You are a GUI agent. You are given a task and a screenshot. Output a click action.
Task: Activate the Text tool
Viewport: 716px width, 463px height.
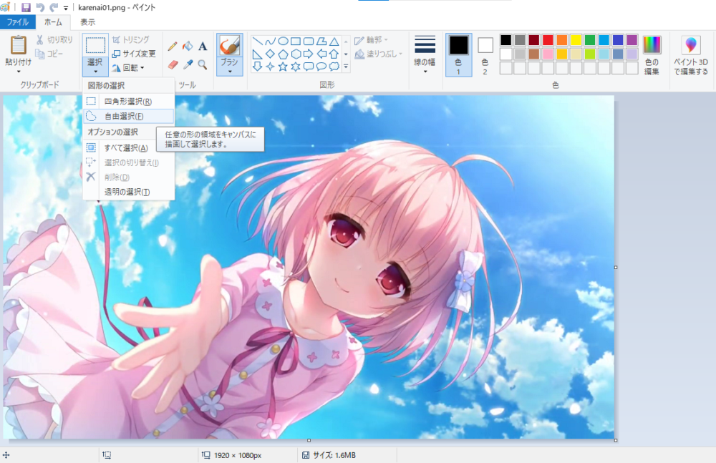203,46
